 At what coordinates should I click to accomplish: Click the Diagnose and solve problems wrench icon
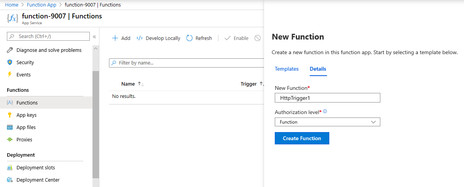(x=10, y=50)
